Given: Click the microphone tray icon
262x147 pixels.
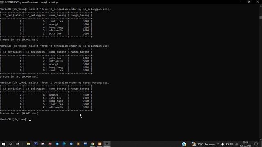Looking at the screenshot, I should [x=222, y=144].
